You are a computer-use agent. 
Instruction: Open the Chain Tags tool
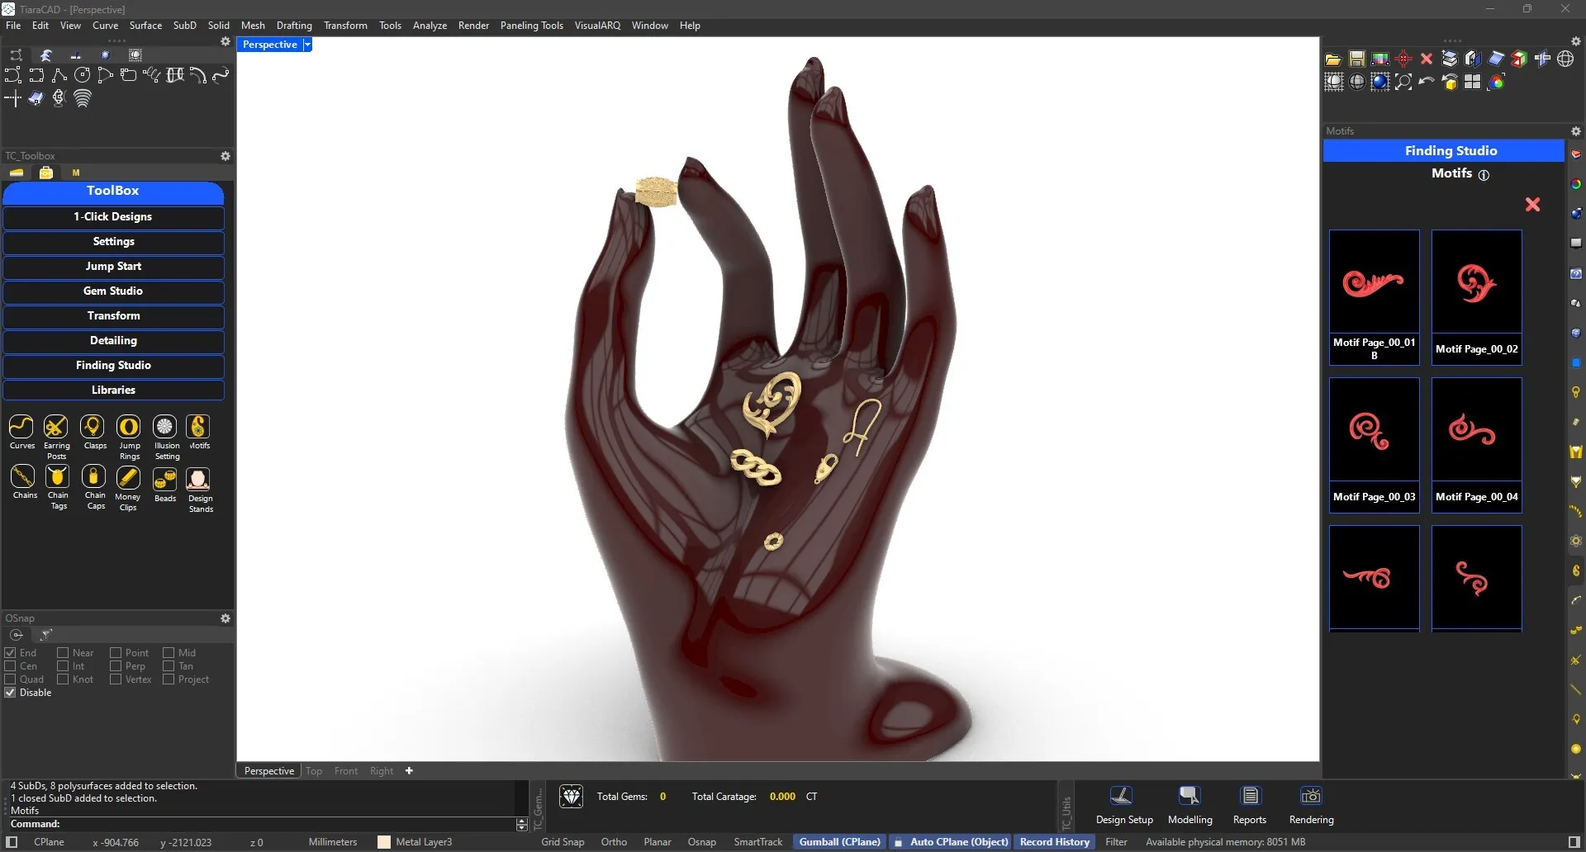[57, 478]
